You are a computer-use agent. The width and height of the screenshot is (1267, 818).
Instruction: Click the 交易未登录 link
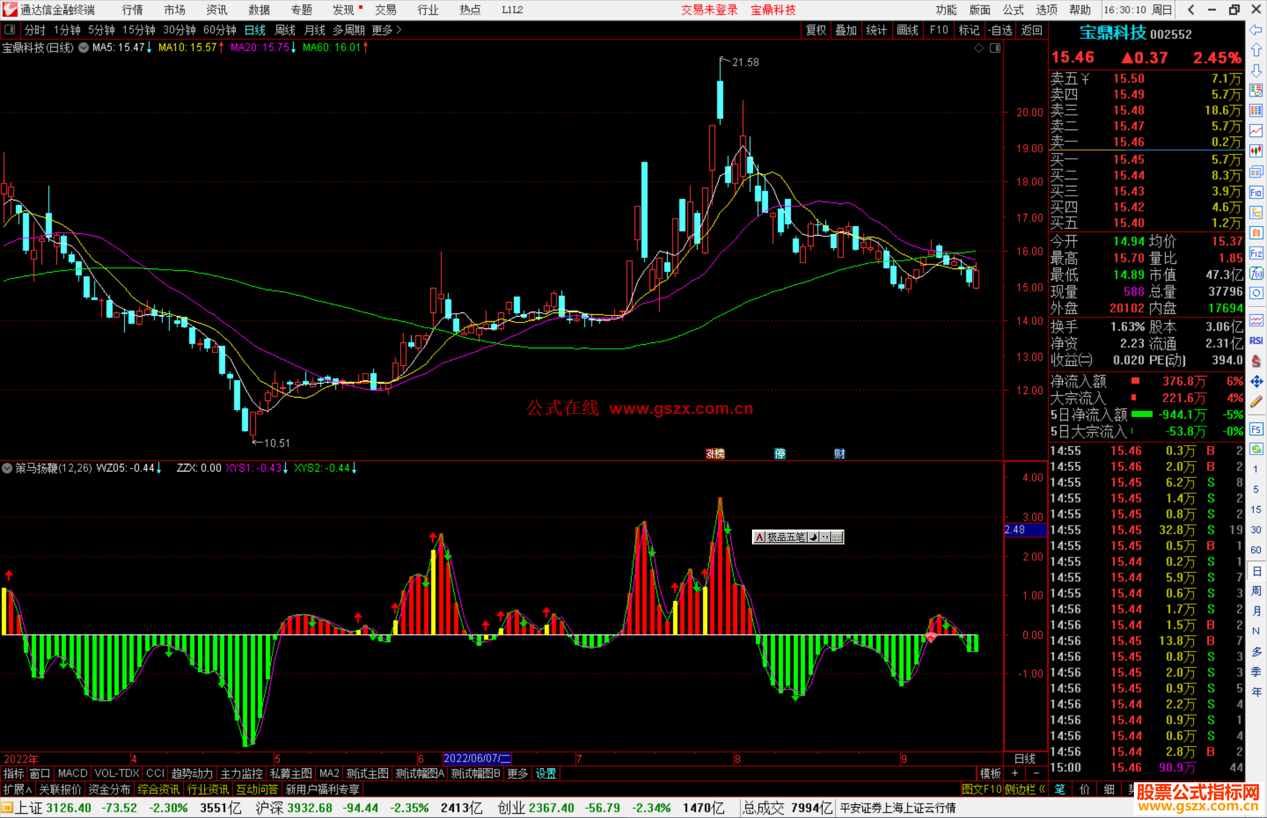tap(709, 9)
